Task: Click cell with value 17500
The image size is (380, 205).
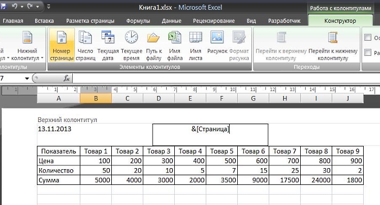Action: tap(285, 180)
